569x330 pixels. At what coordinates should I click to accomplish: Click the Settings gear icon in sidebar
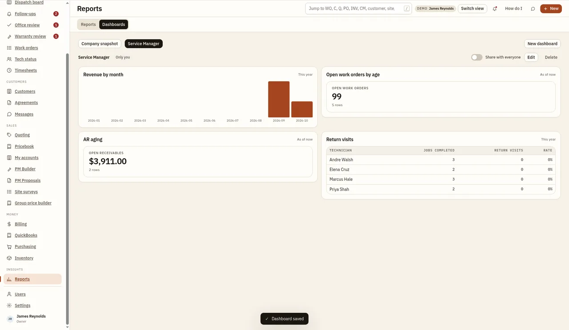coord(9,306)
